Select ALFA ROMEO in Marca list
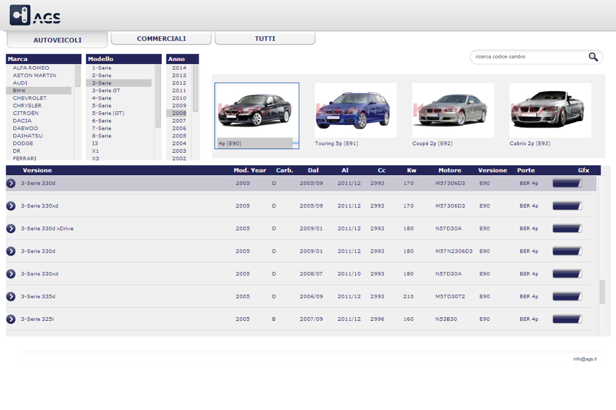 pos(31,68)
